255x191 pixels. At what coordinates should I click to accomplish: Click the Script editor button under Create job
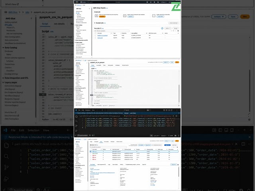point(160,17)
